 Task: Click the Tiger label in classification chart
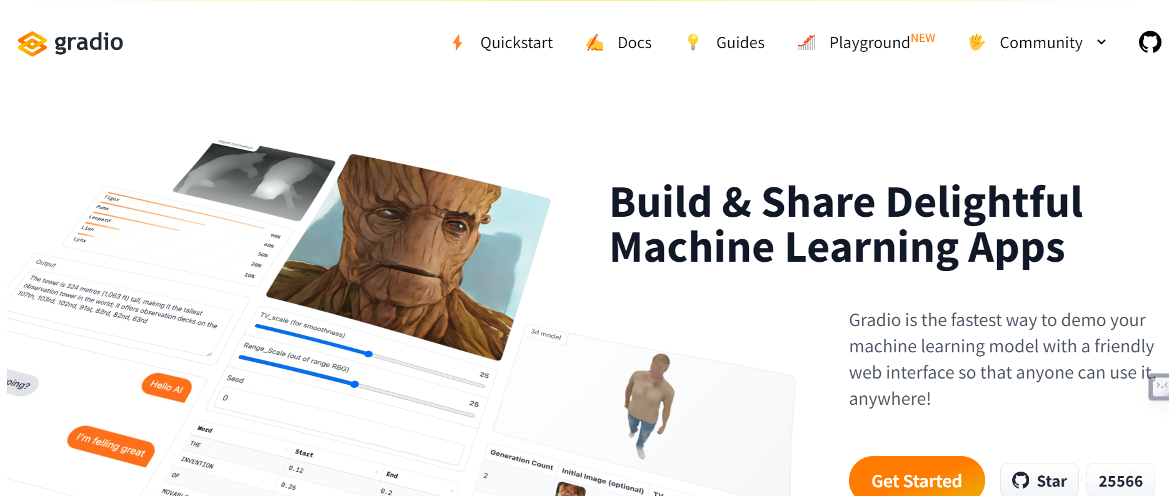(112, 197)
